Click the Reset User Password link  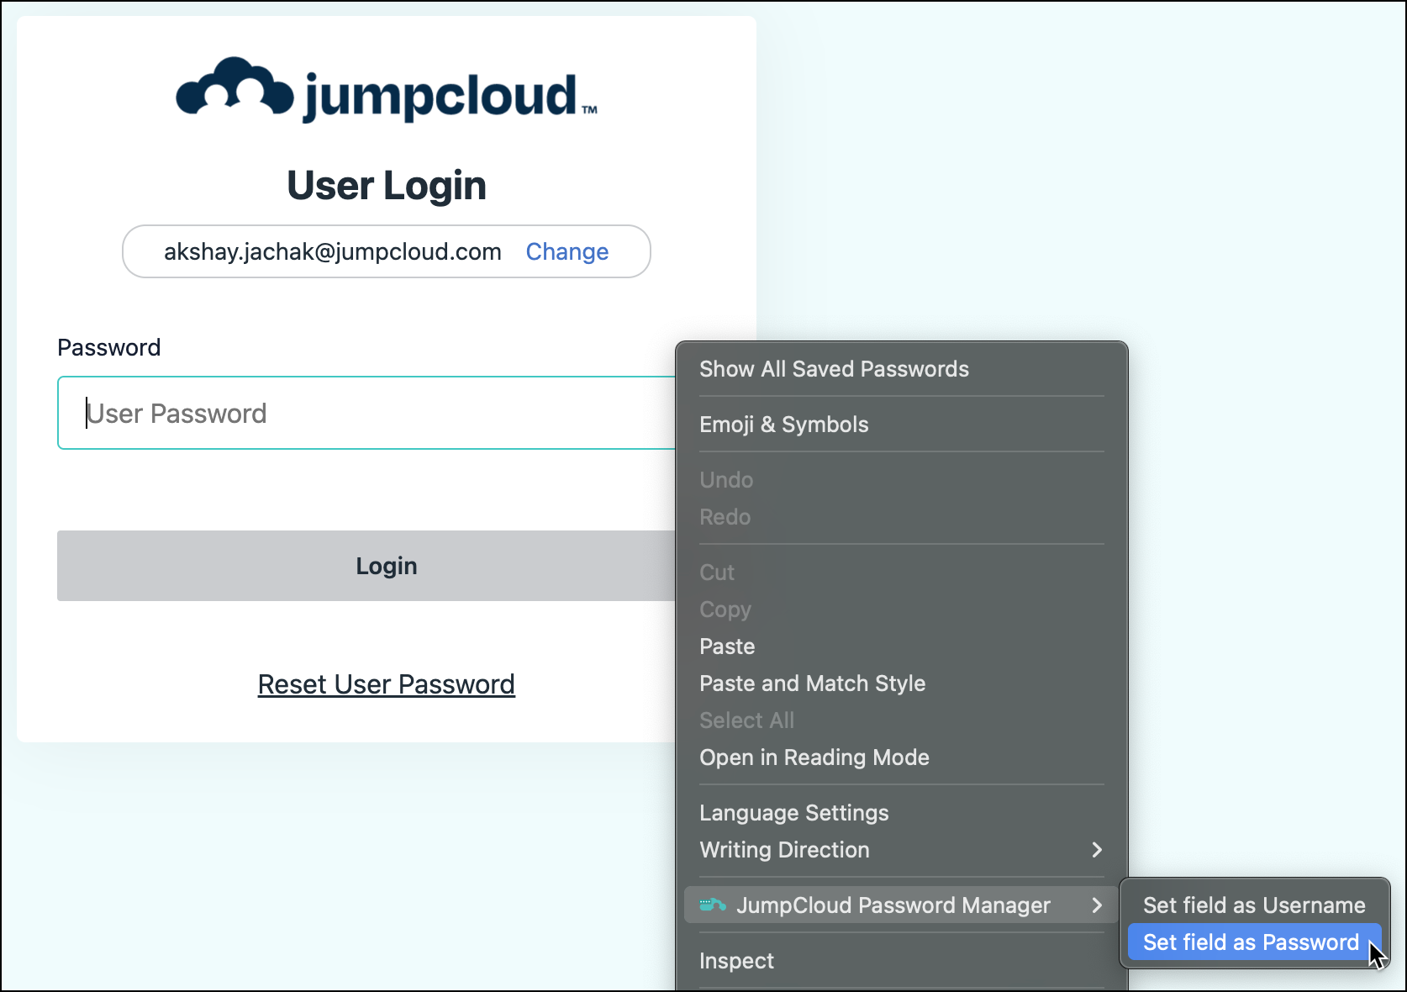(x=386, y=683)
